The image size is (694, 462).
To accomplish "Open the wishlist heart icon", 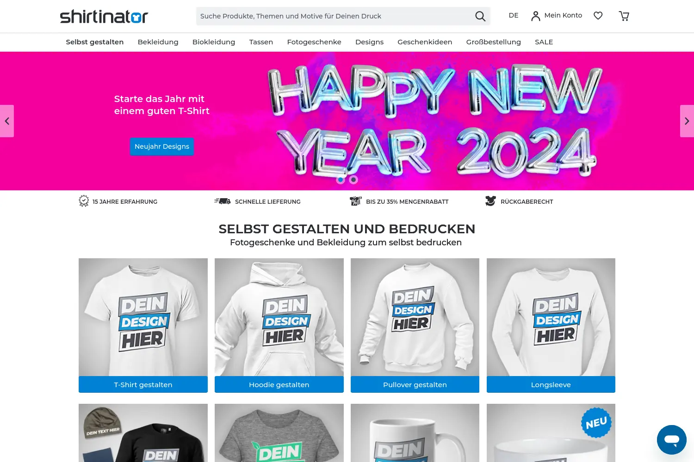I will tap(598, 16).
